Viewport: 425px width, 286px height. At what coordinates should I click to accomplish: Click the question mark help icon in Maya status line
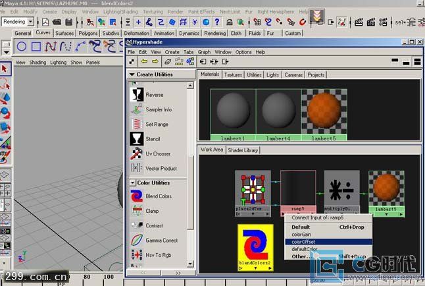tap(217, 22)
